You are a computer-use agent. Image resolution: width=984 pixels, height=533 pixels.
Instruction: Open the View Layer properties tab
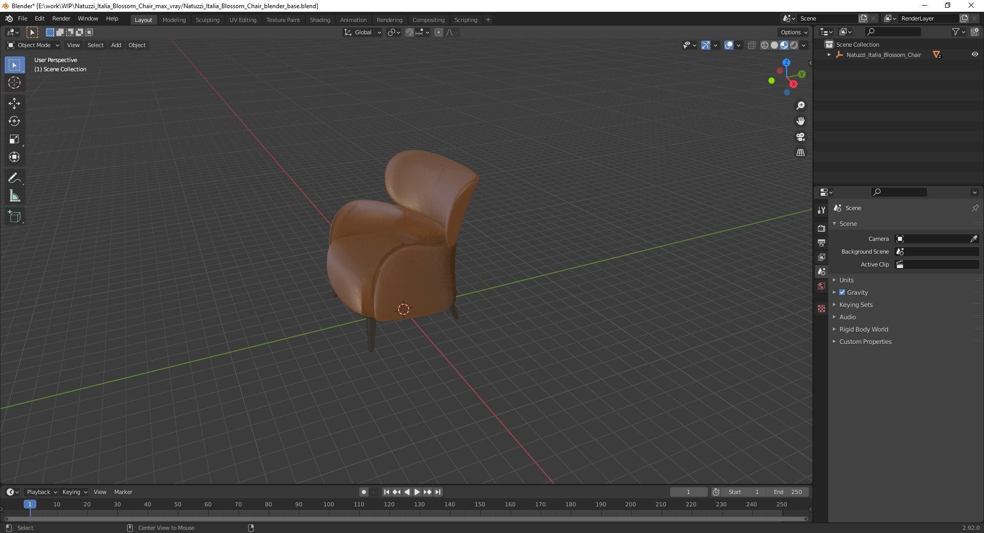822,257
